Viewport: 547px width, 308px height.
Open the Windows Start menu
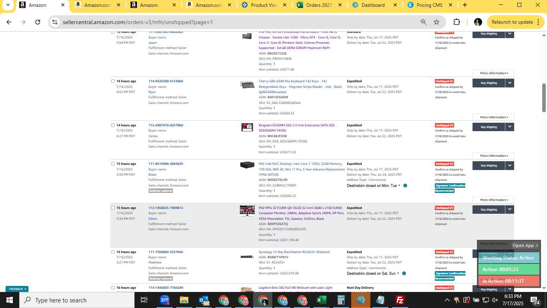tap(10, 300)
